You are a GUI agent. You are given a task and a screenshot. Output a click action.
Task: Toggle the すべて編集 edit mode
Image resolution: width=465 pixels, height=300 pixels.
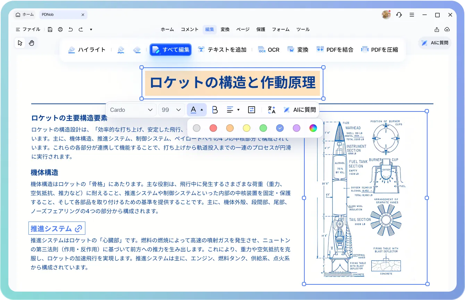(x=170, y=50)
